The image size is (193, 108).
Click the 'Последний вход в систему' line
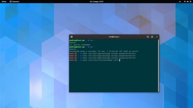point(103,51)
